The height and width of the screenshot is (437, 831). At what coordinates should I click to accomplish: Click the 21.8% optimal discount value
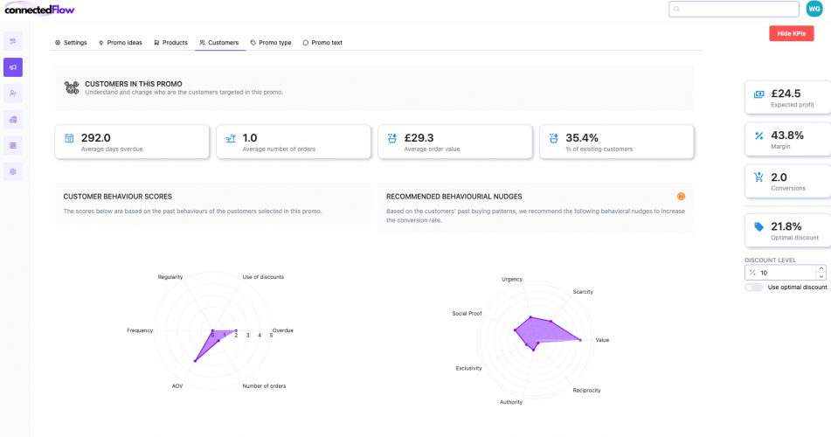(786, 226)
